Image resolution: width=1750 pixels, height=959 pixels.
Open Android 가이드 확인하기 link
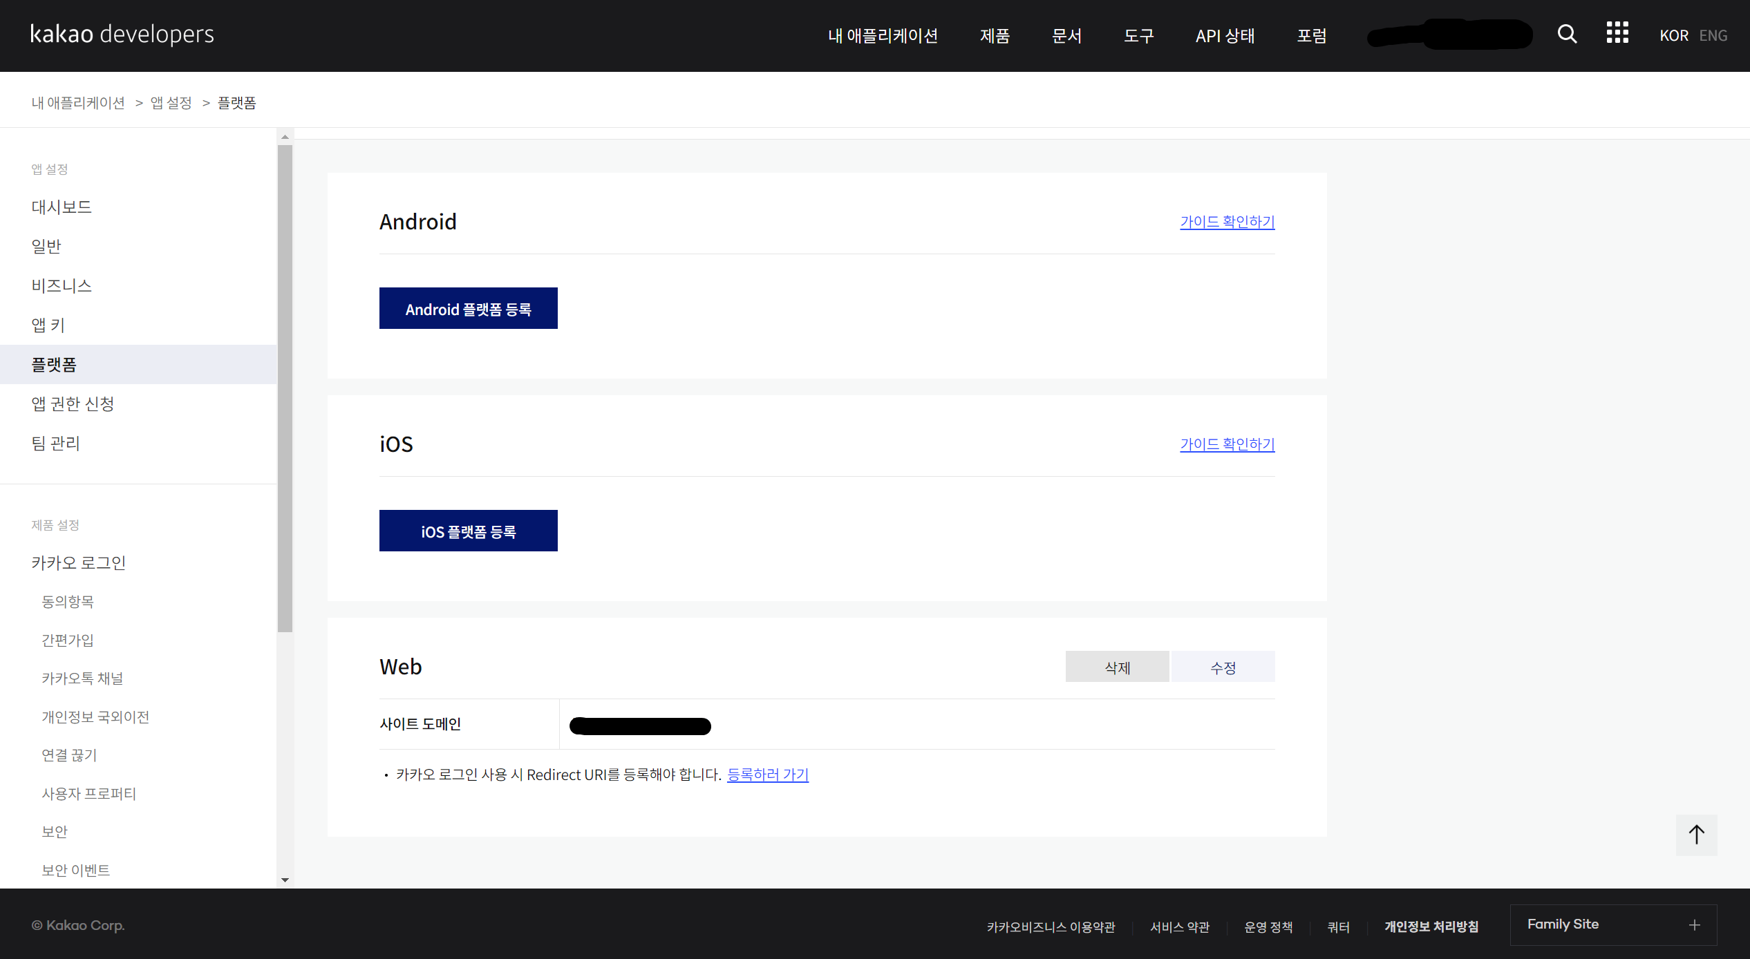1227,222
